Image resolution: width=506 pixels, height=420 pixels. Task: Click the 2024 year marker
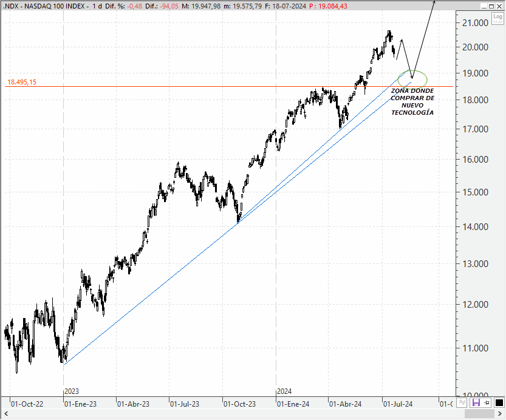point(284,391)
